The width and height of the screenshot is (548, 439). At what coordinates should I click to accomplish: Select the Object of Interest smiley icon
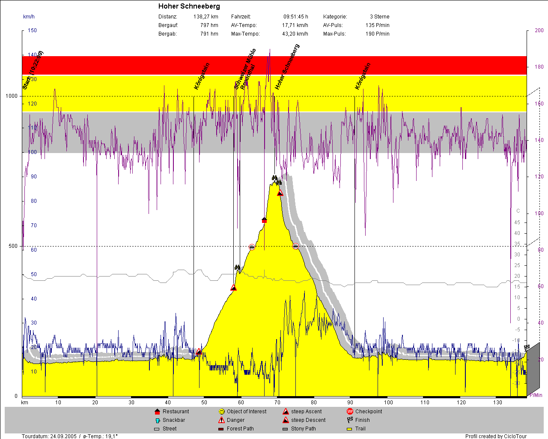pyautogui.click(x=221, y=412)
